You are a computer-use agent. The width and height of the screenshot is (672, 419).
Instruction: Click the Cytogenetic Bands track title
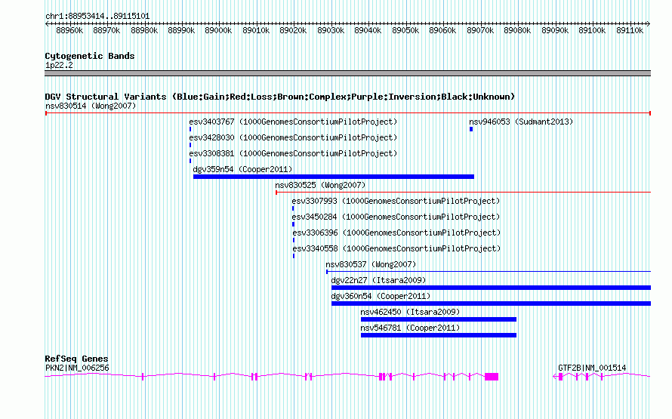90,56
